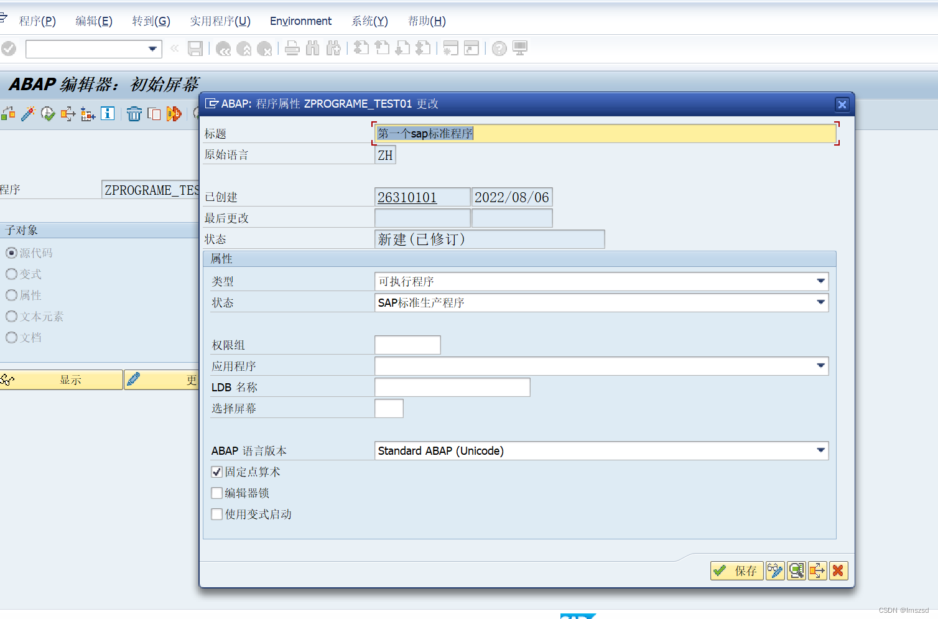
Task: Click the 权限组 input field
Action: click(x=407, y=345)
